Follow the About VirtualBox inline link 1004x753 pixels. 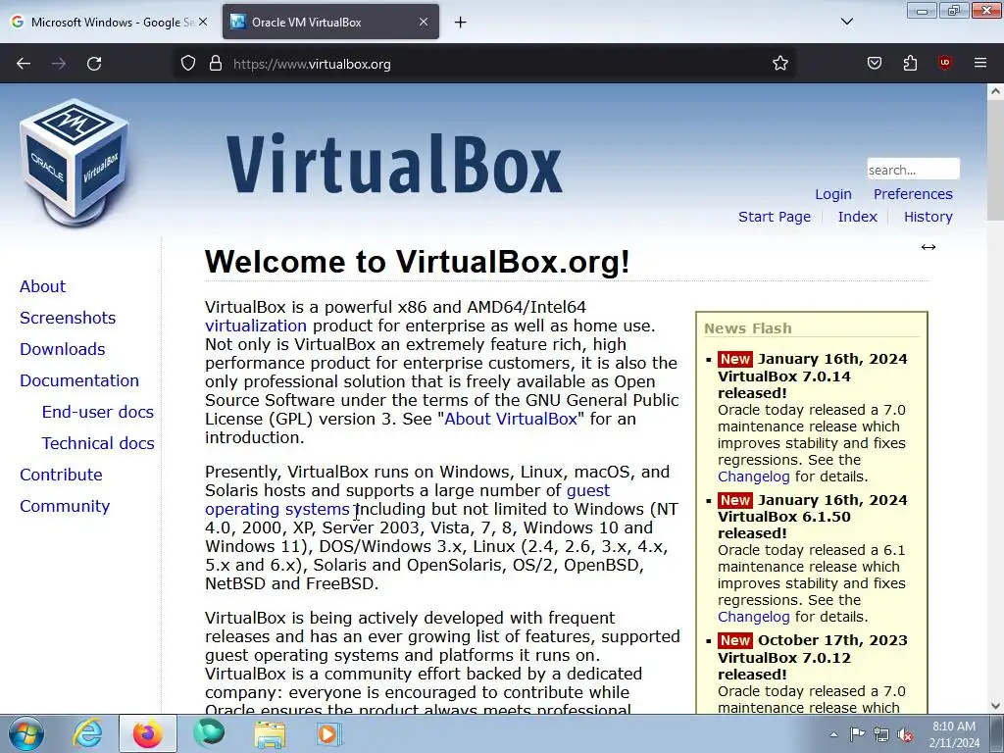[510, 419]
